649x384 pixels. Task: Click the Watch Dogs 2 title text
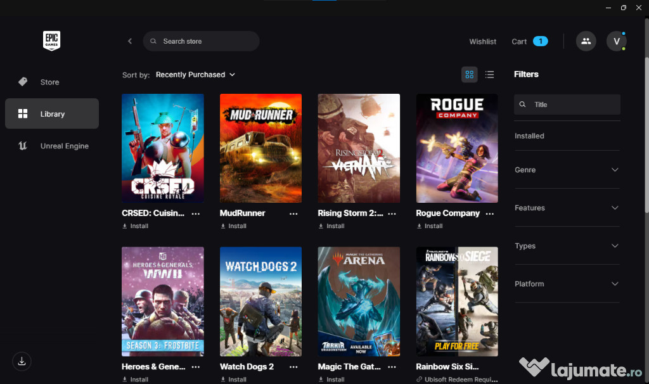pyautogui.click(x=247, y=367)
